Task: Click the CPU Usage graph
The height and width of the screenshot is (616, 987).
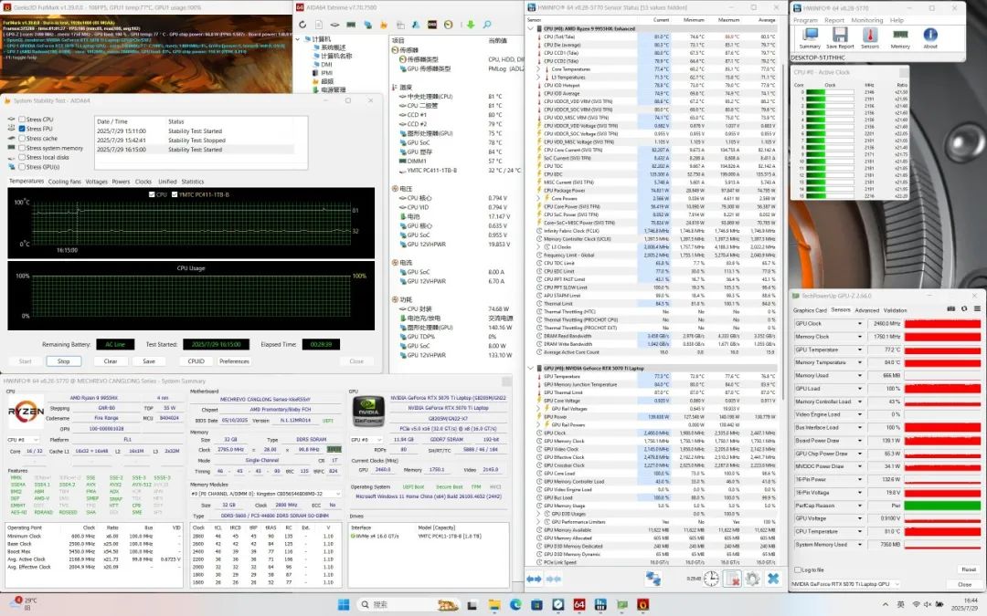Action: (191, 296)
